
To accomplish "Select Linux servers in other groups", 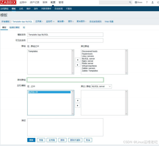I will coord(88,56).
